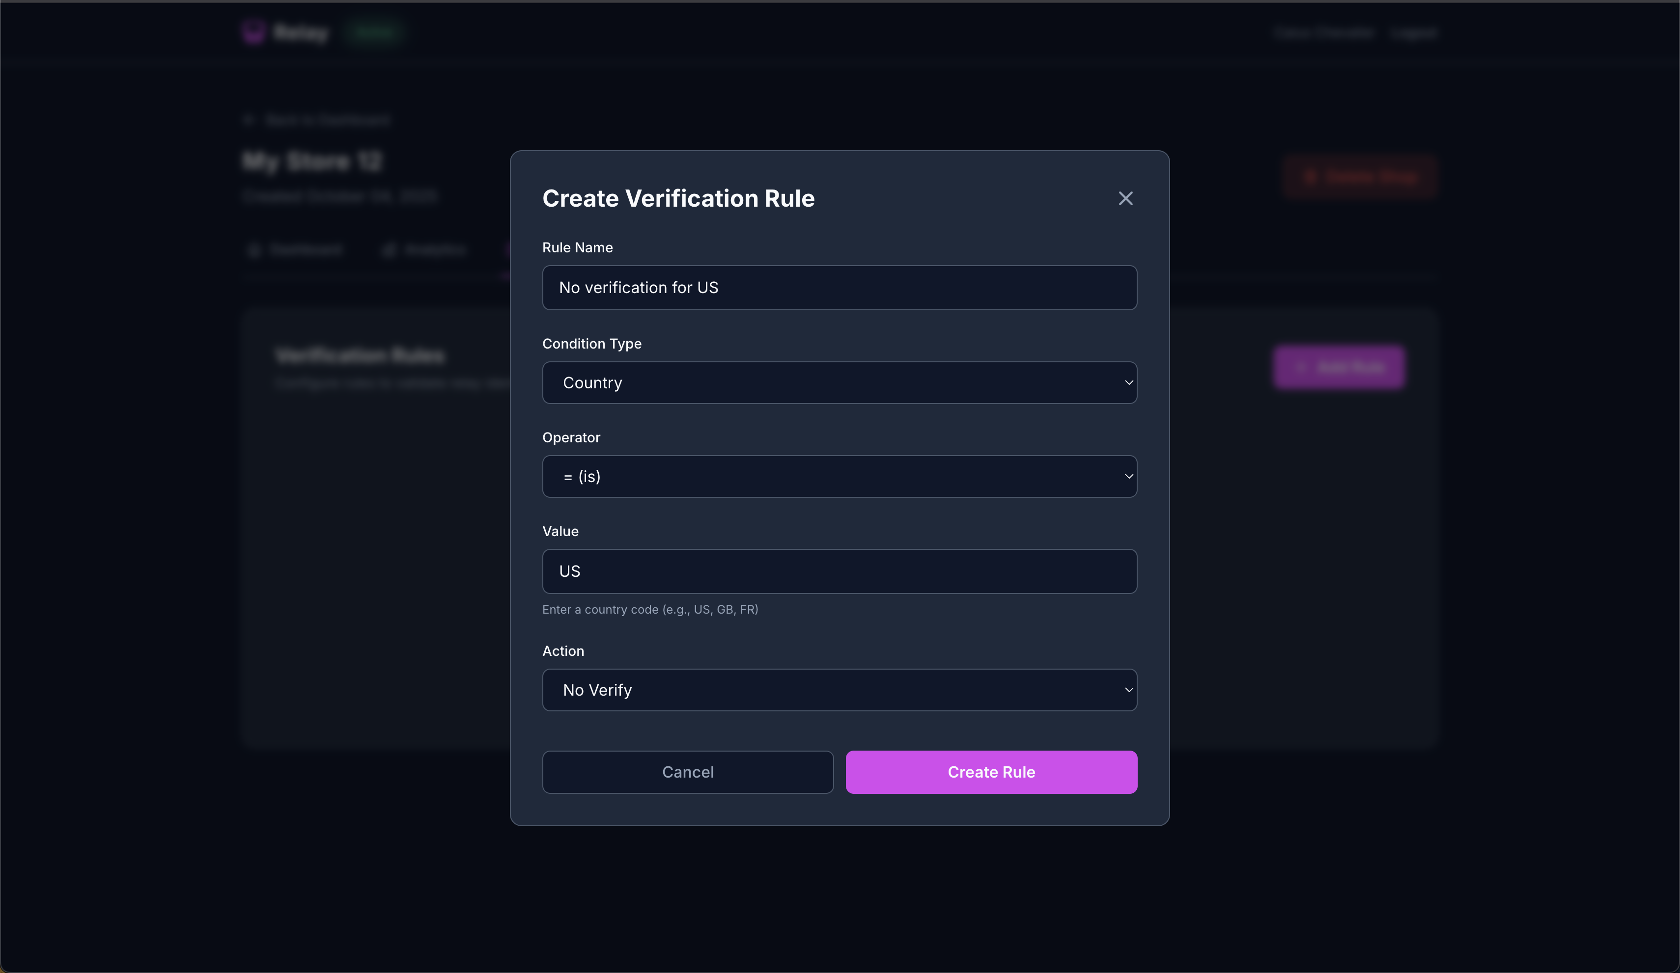Image resolution: width=1680 pixels, height=973 pixels.
Task: Click the back arrow icon before Back to Dashboard
Action: [x=249, y=120]
